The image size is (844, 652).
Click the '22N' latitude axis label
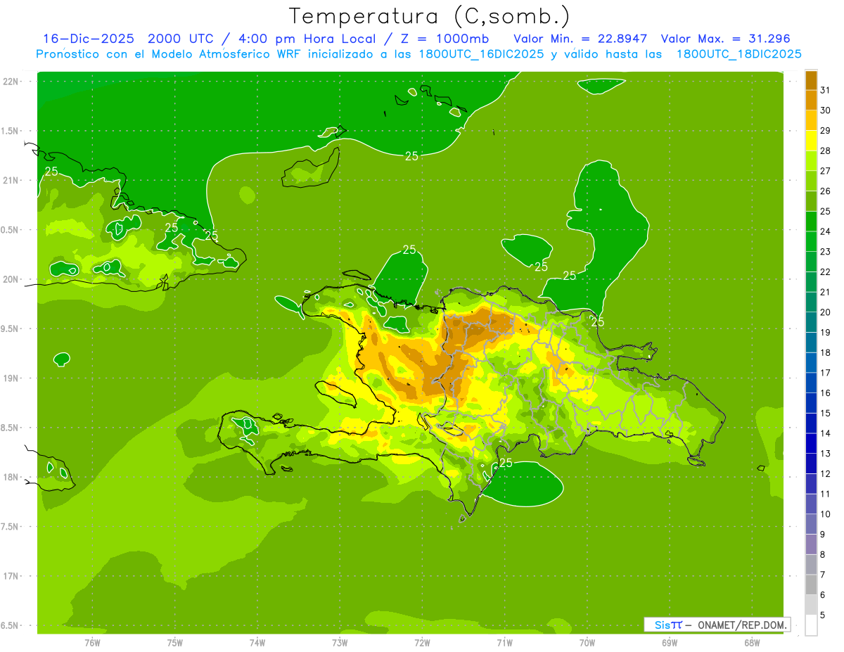[x=11, y=81]
